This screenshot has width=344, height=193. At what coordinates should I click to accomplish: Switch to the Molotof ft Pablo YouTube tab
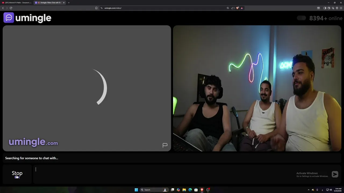click(x=17, y=3)
